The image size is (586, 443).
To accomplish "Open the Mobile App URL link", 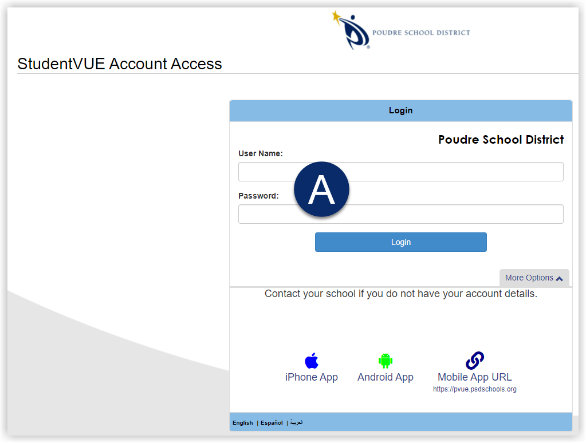I will pyautogui.click(x=475, y=377).
